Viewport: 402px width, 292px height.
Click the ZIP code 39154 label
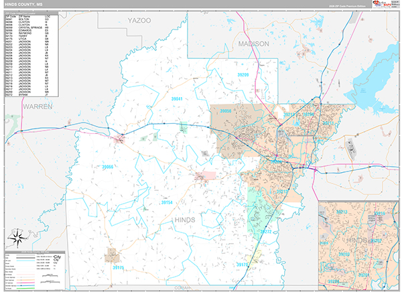pyautogui.click(x=166, y=202)
